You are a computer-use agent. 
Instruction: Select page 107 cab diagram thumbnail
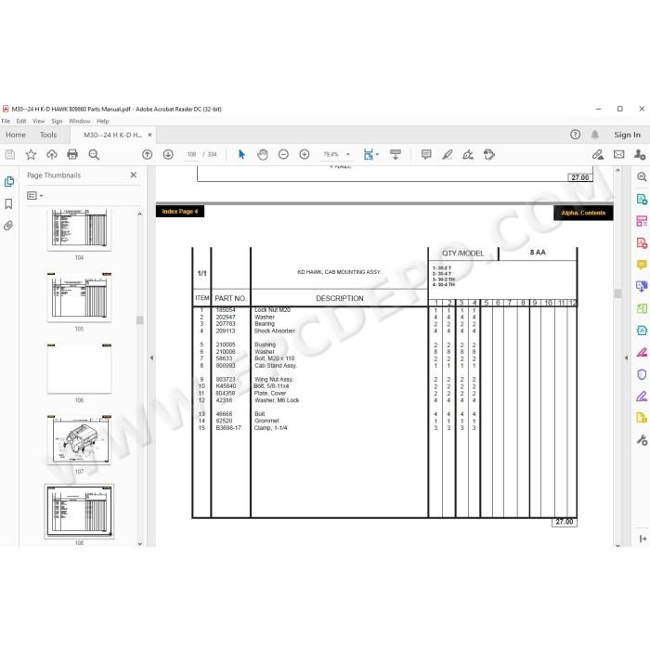pos(79,440)
